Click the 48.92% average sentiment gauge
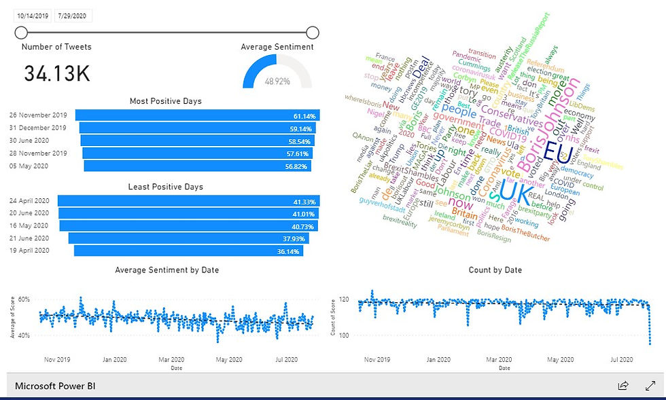666x400 pixels. [x=277, y=71]
